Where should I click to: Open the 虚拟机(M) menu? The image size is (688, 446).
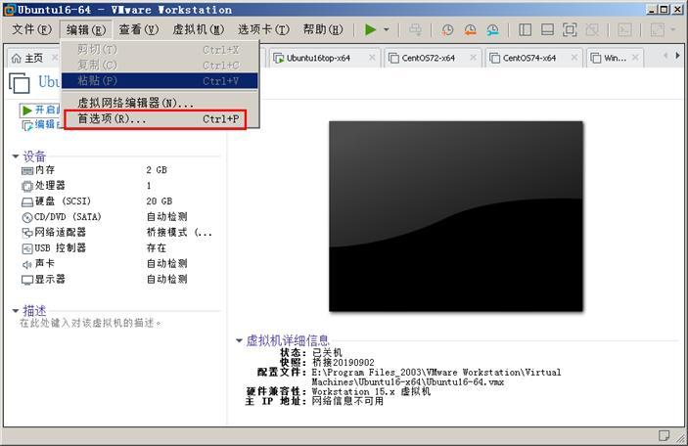199,29
